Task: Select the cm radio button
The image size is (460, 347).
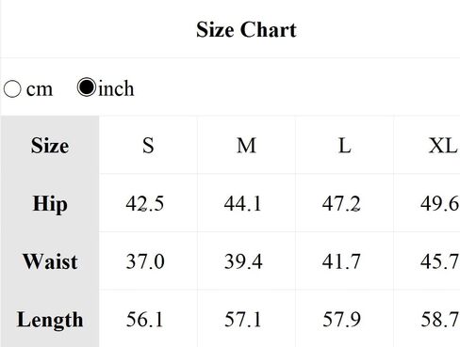Action: pos(12,88)
